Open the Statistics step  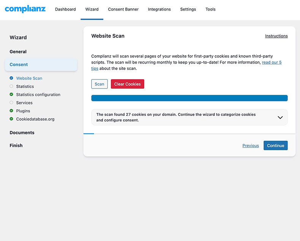pyautogui.click(x=25, y=86)
